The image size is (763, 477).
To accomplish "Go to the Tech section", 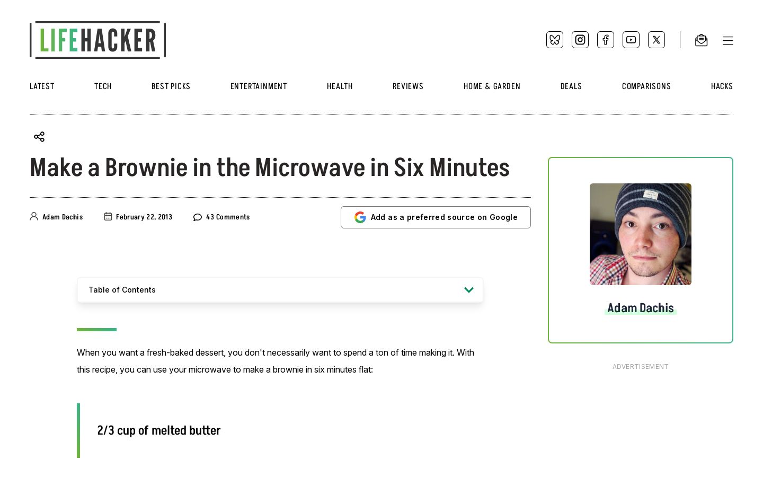I will [x=103, y=86].
